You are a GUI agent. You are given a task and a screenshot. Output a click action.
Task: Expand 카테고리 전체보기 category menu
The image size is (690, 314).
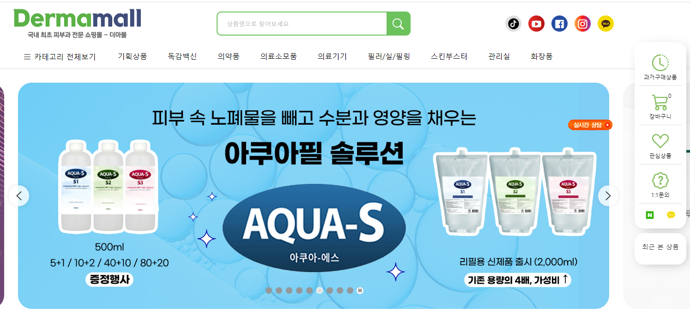(60, 57)
